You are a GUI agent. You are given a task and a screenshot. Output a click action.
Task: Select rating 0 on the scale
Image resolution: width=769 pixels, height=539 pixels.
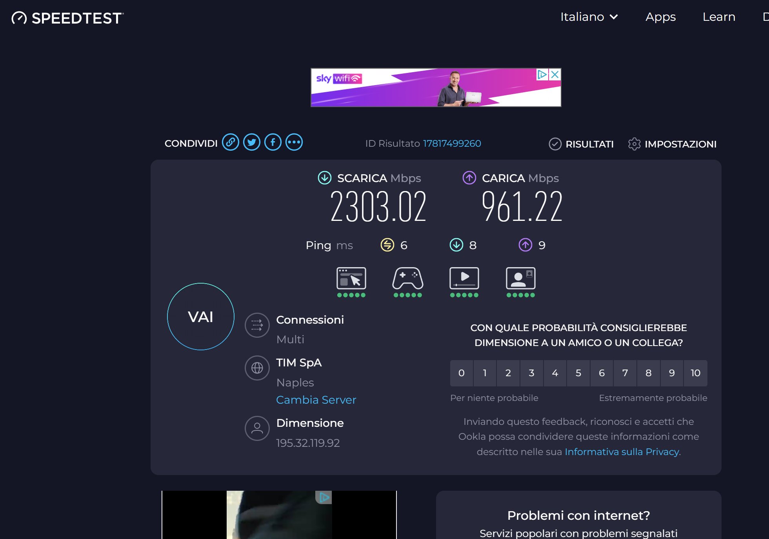[462, 373]
